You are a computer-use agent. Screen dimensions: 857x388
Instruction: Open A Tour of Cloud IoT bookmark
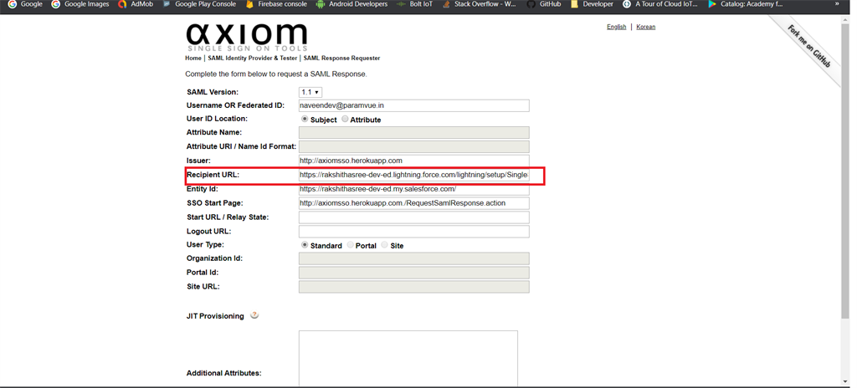(x=660, y=4)
